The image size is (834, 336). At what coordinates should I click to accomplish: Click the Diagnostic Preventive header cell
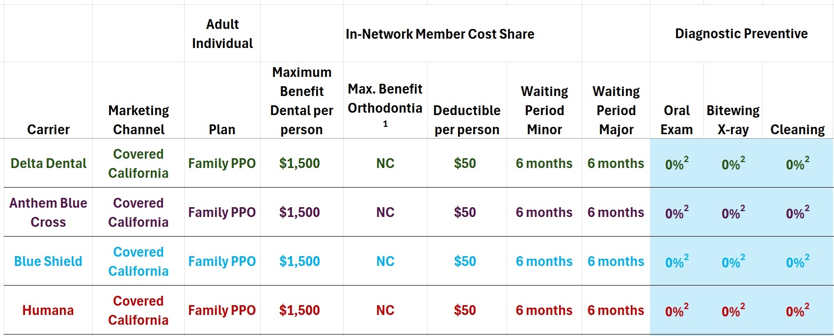741,34
